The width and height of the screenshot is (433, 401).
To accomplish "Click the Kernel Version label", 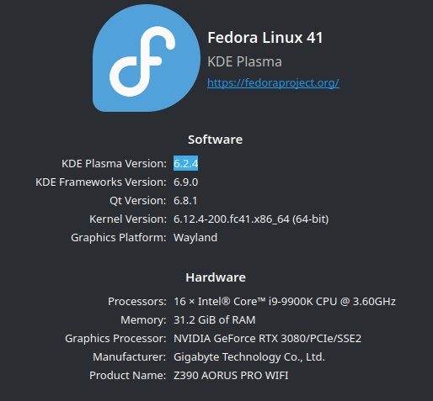I will tap(128, 219).
